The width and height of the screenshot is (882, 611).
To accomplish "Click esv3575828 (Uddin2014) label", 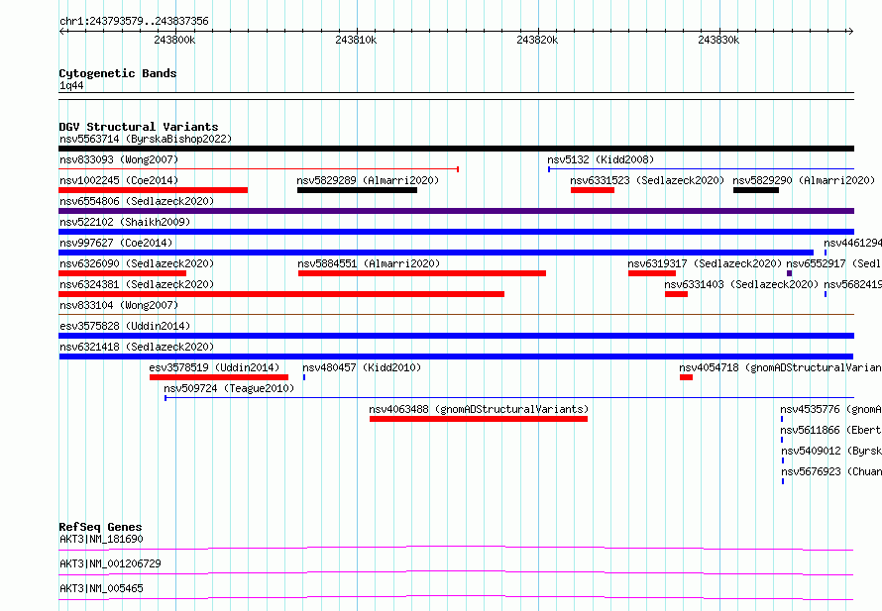I will pos(125,326).
